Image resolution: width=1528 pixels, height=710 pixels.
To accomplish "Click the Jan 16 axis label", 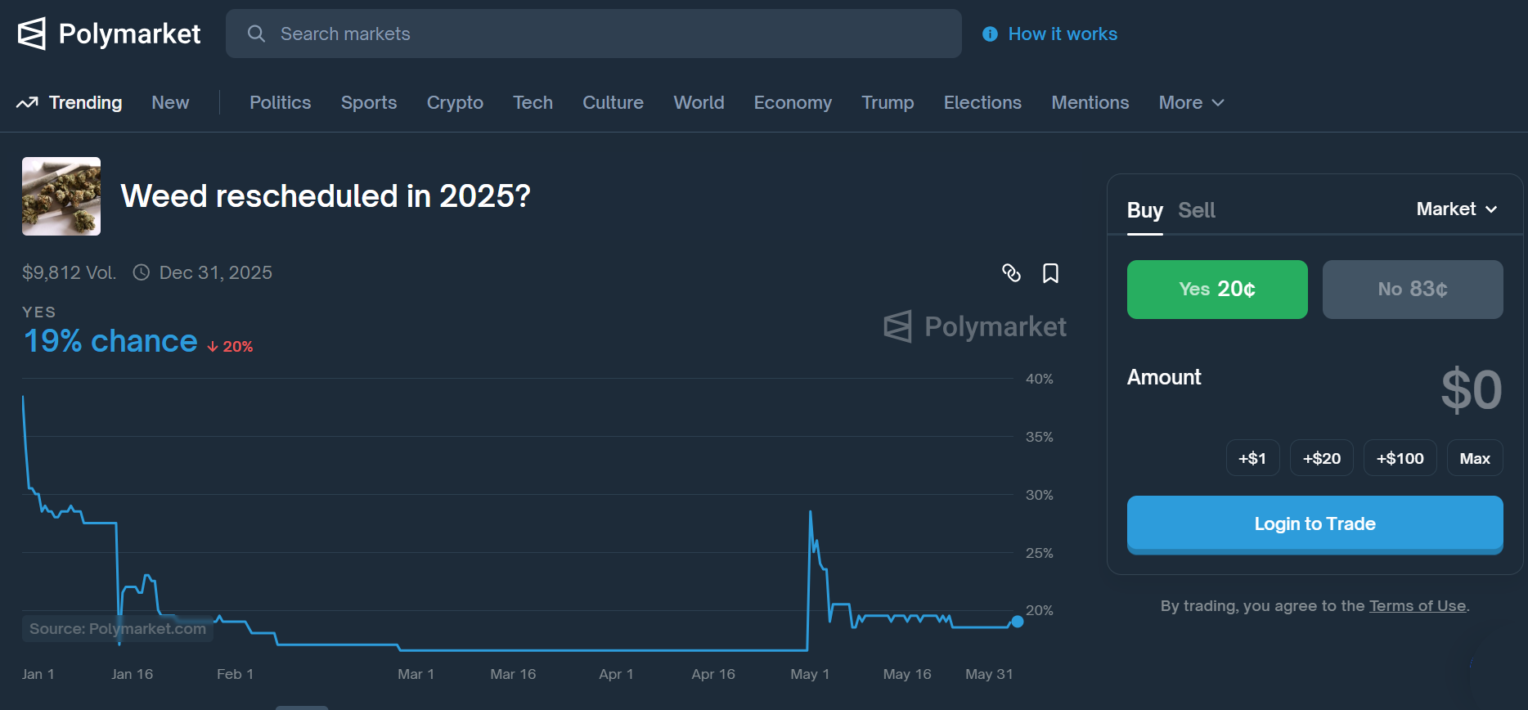I will pos(133,674).
